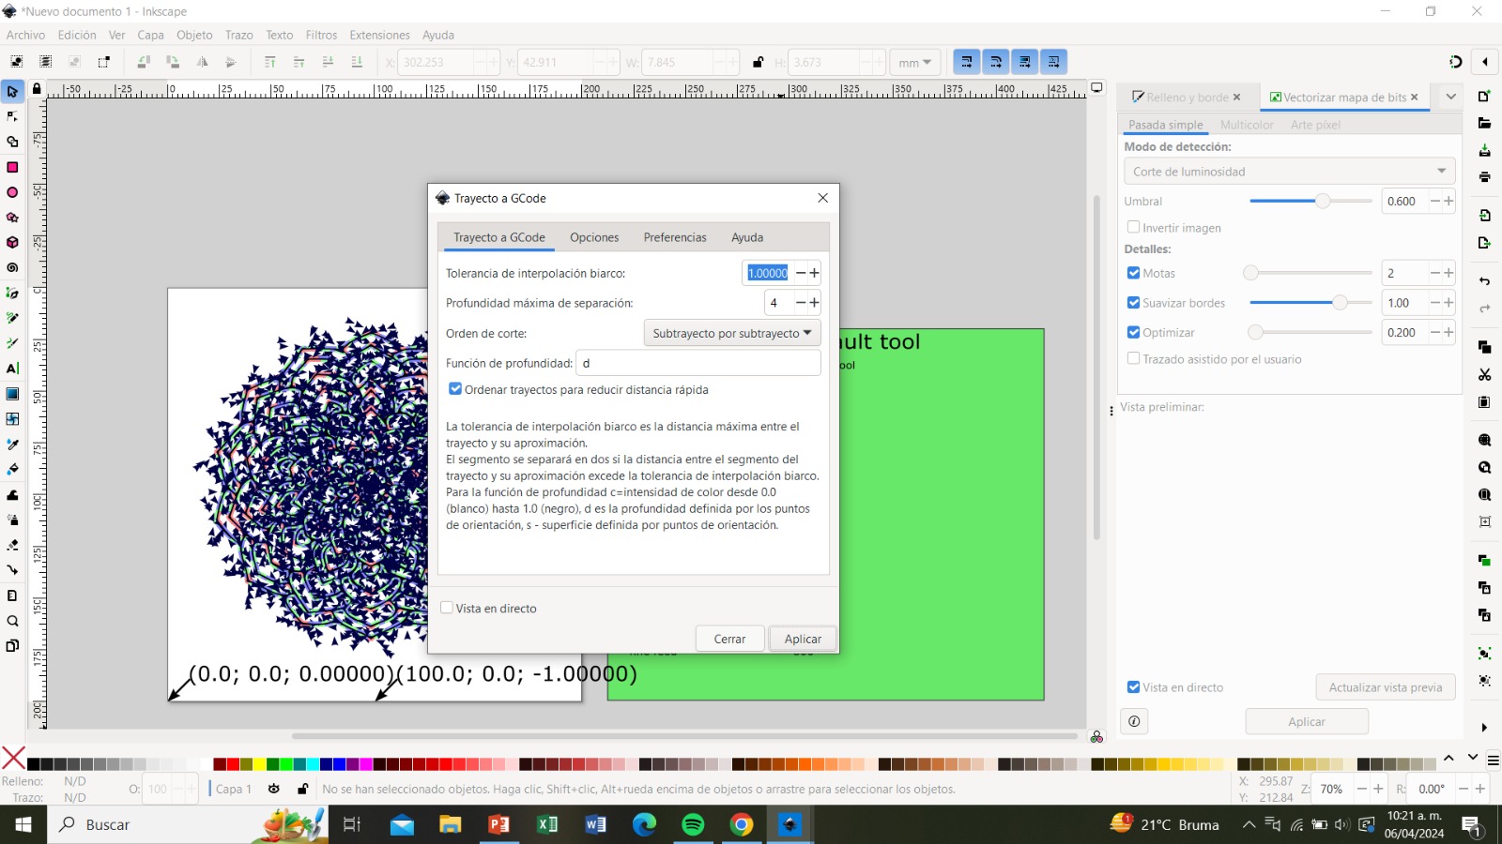Click the Ayuda tab in dialog
This screenshot has height=844, width=1502.
click(x=747, y=237)
